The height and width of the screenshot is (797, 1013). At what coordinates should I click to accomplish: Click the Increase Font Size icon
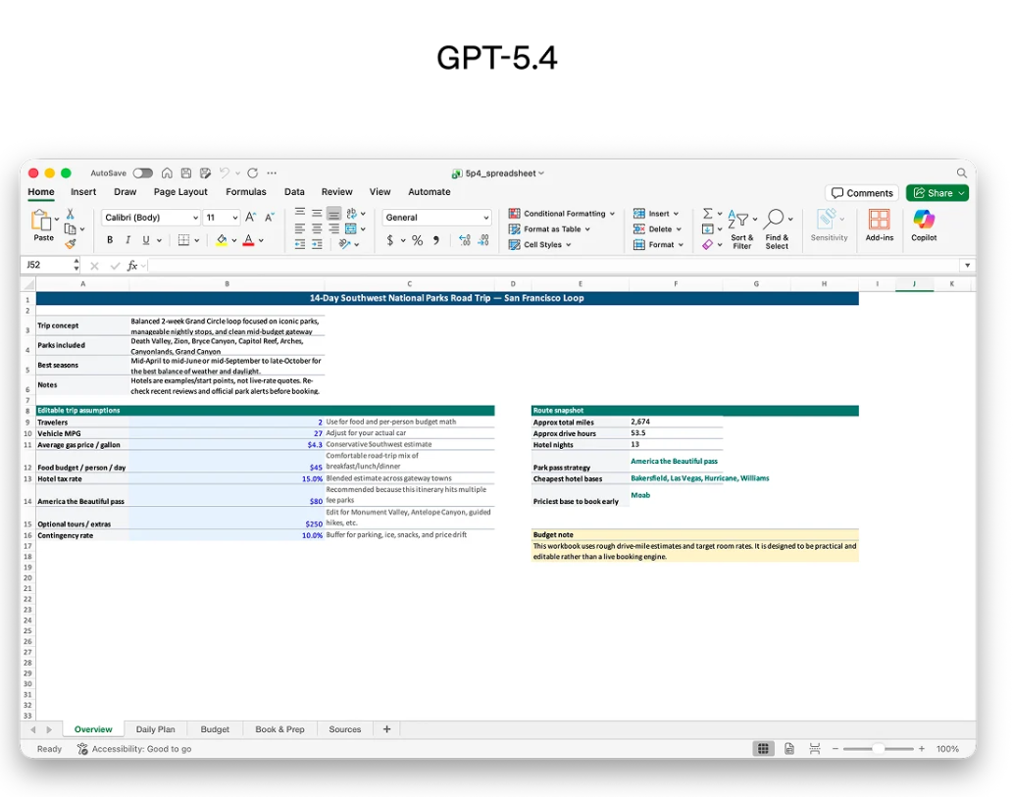coord(251,218)
